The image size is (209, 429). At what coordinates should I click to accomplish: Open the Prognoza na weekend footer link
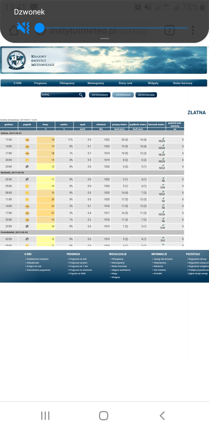click(80, 270)
